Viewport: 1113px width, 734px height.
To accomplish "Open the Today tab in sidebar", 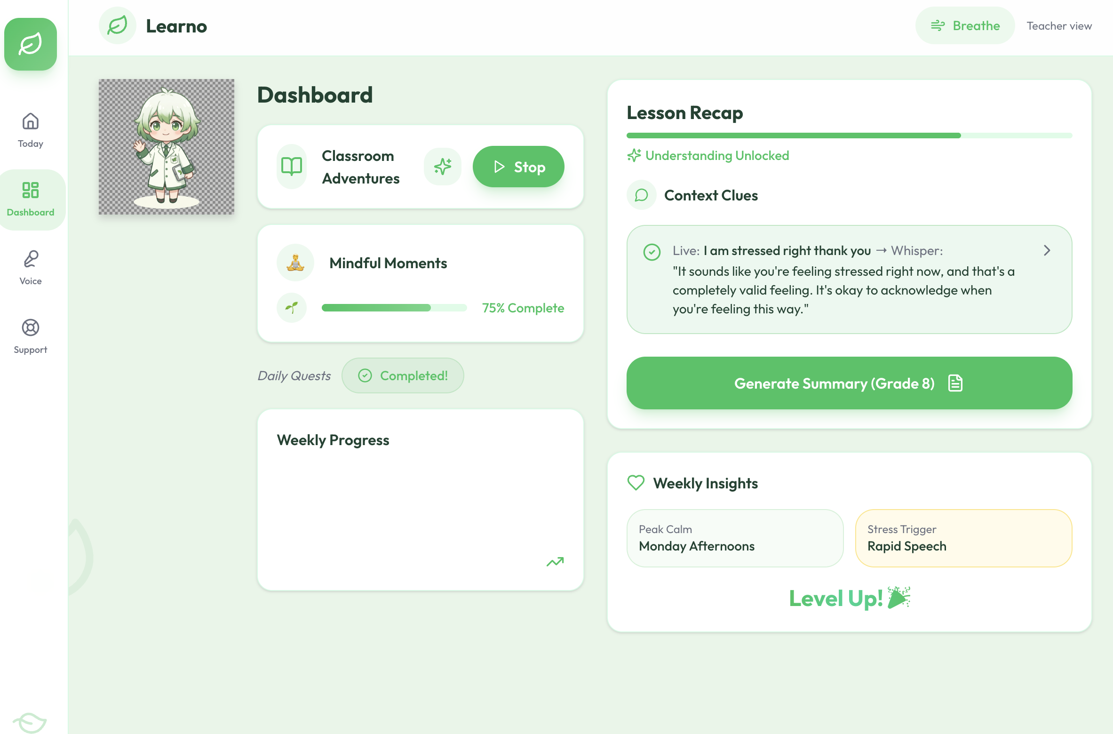I will point(31,130).
